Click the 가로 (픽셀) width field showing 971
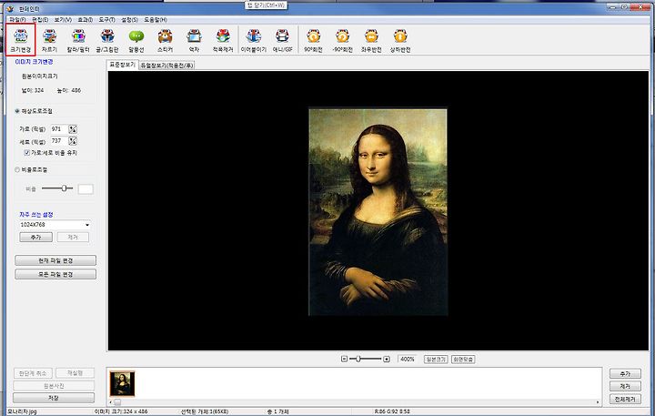 [x=59, y=129]
